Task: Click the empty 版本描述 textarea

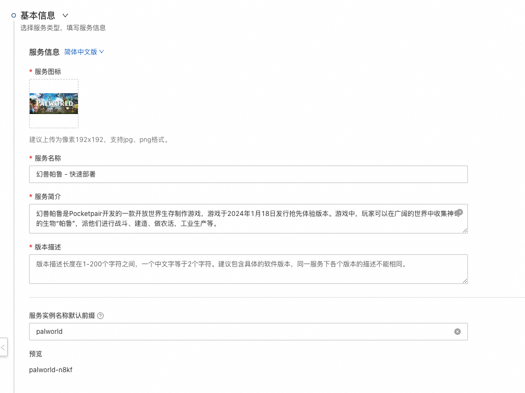Action: tap(248, 269)
